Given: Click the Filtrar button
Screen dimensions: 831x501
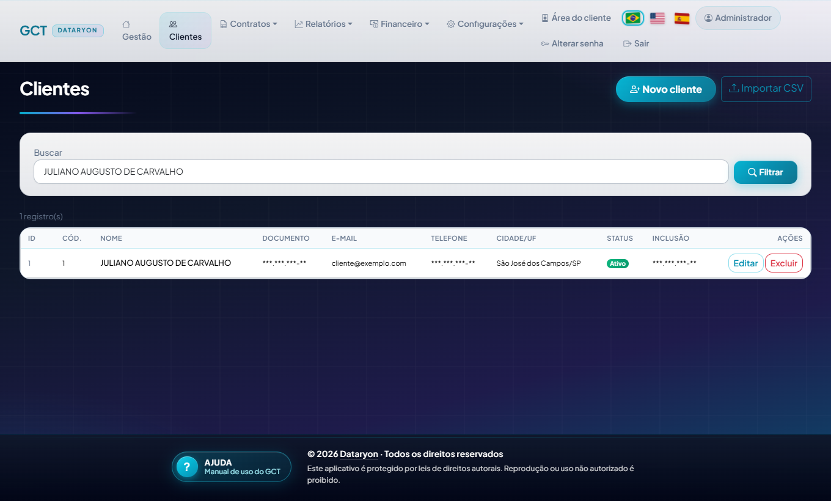Looking at the screenshot, I should pos(766,172).
